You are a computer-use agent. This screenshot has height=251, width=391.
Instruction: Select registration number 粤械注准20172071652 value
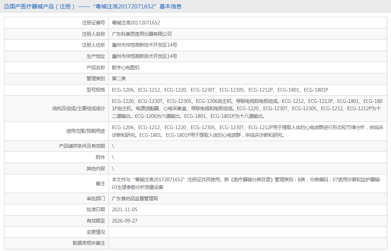pos(136,23)
